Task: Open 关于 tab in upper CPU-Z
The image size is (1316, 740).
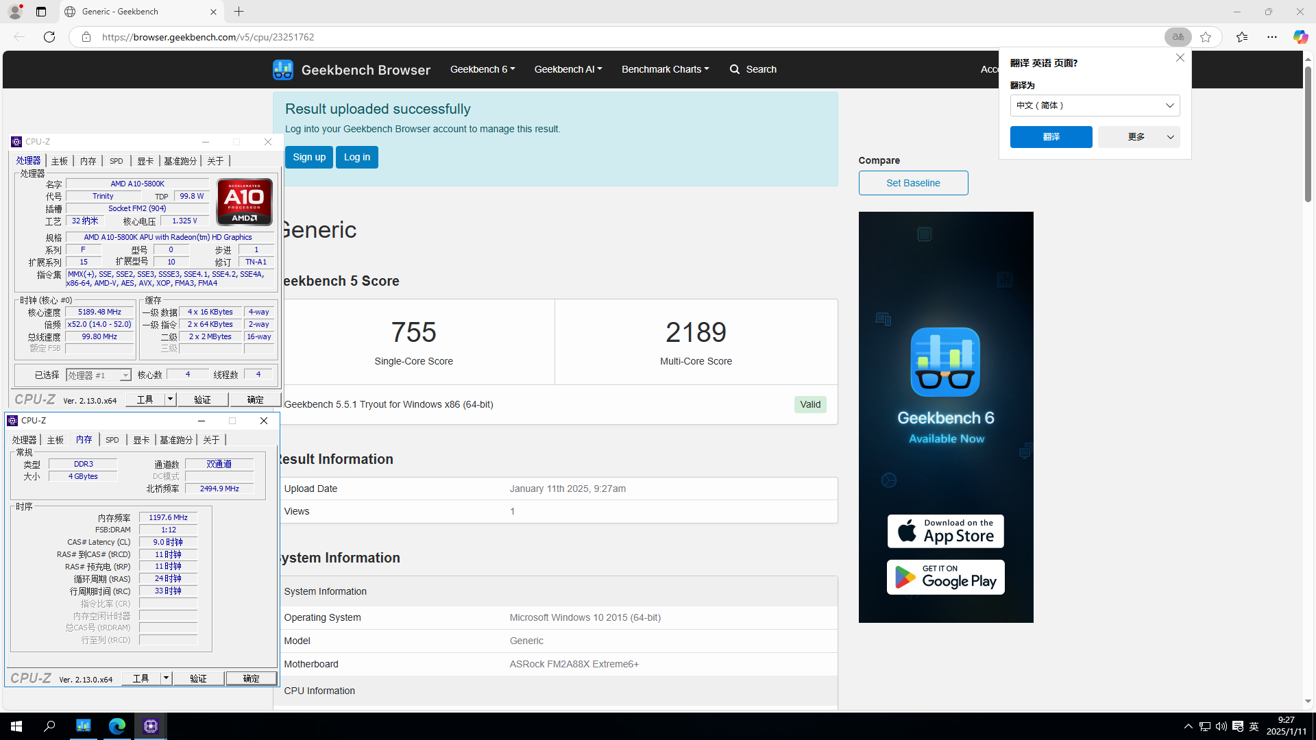Action: pos(215,161)
